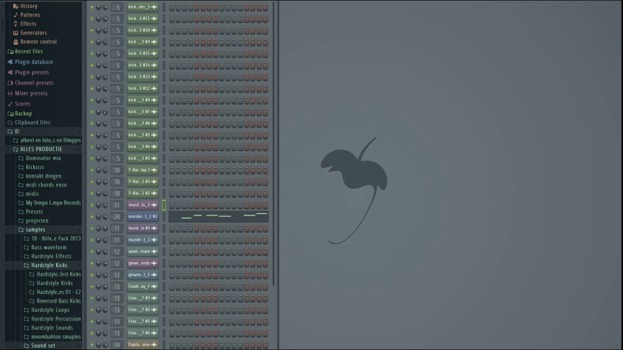Mute the T-Rai..lap 2 channel
The image size is (623, 350).
coord(92,170)
